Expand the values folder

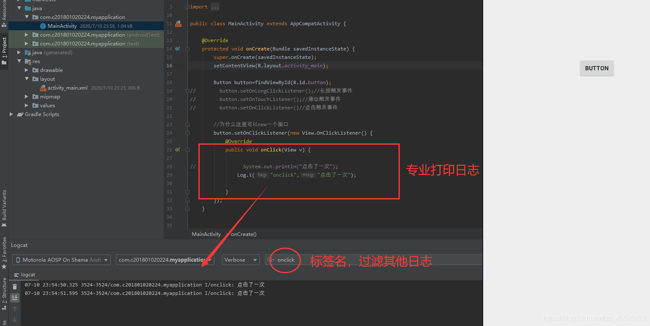27,106
